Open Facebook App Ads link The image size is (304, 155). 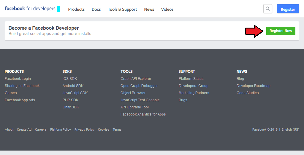20,100
